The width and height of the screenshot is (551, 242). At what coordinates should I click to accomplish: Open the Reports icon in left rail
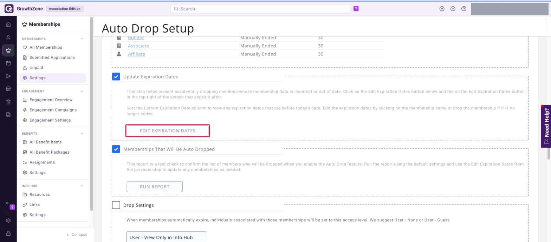coord(8,114)
